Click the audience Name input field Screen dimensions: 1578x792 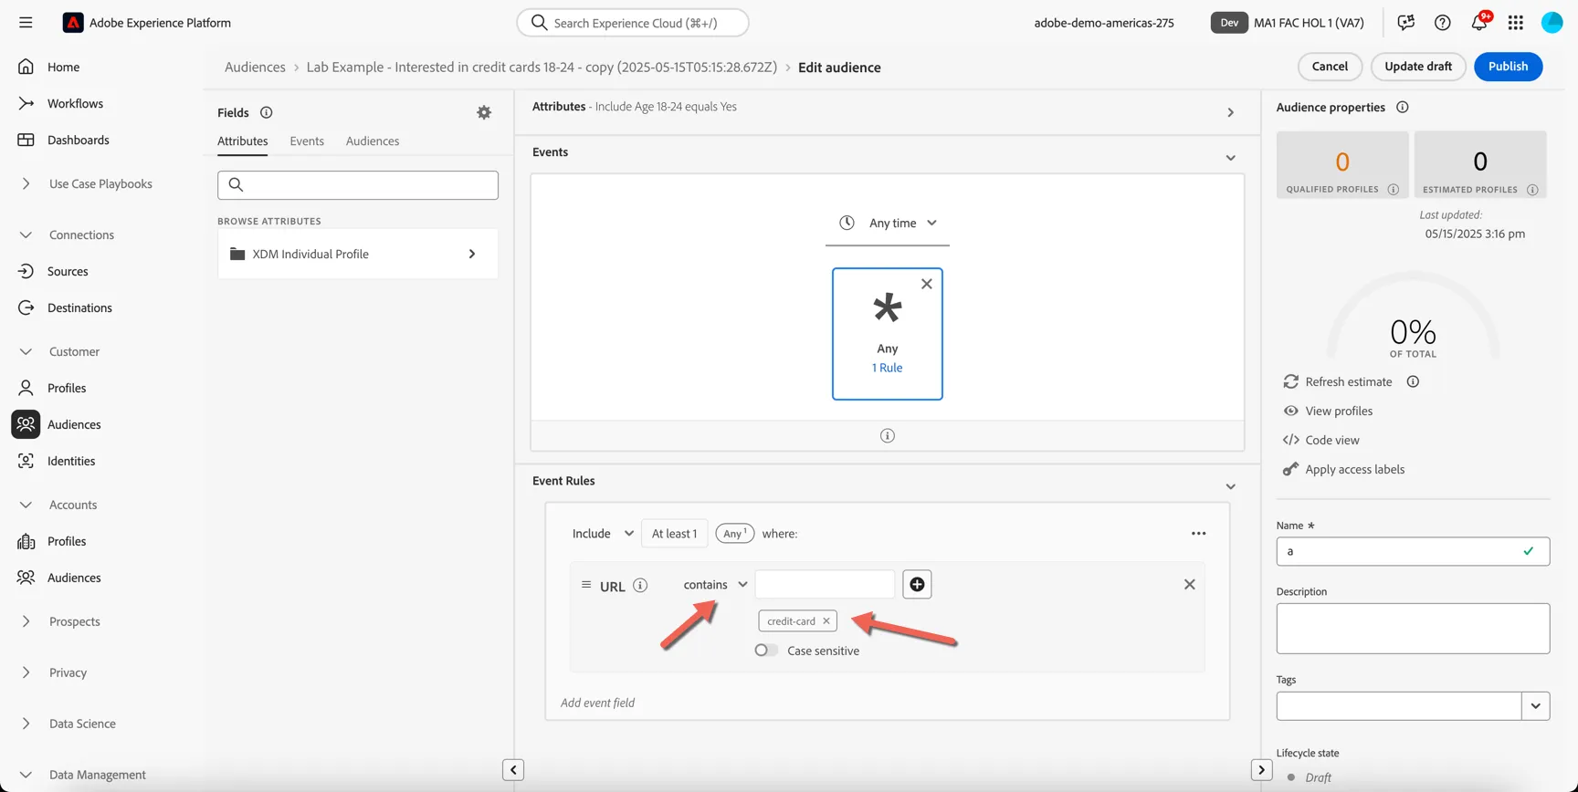click(1413, 551)
